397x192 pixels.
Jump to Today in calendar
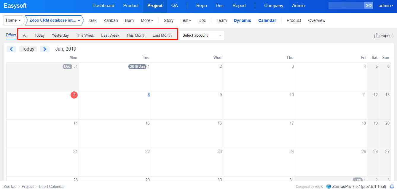[28, 49]
